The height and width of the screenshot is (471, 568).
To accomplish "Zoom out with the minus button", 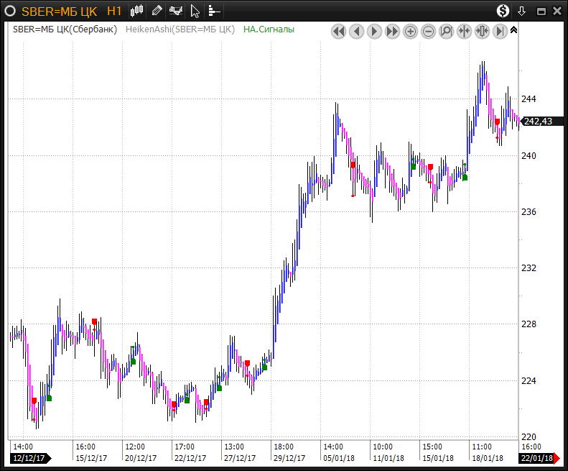I will pyautogui.click(x=428, y=31).
